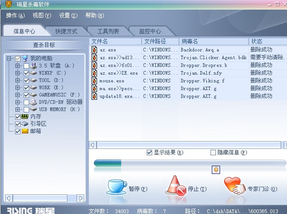Click the scan progress bar
287x214 pixels.
click(x=190, y=163)
